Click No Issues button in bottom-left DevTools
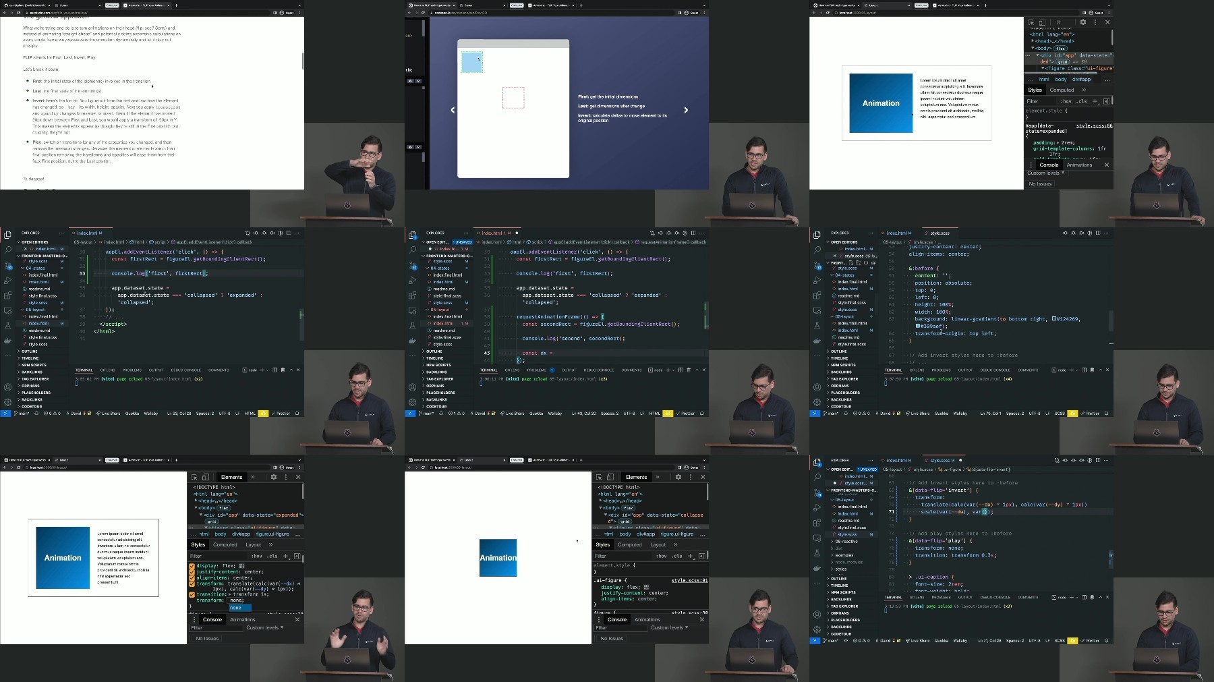The image size is (1214, 682). pos(207,638)
